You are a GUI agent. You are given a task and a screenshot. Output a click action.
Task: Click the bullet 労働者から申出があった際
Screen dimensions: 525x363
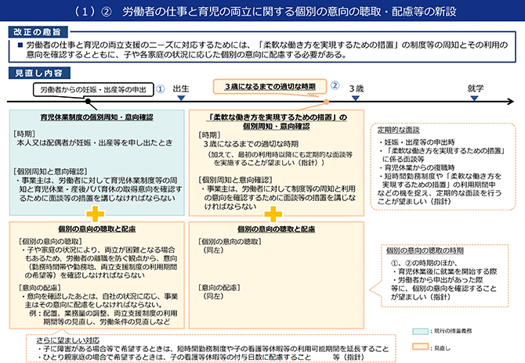tap(438, 280)
